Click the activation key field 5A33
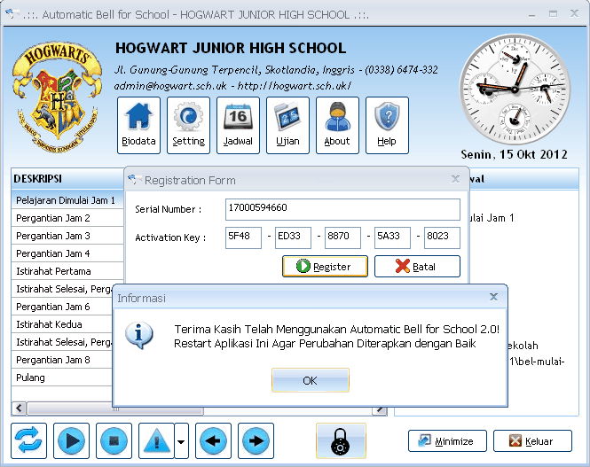590x467 pixels. pyautogui.click(x=392, y=237)
